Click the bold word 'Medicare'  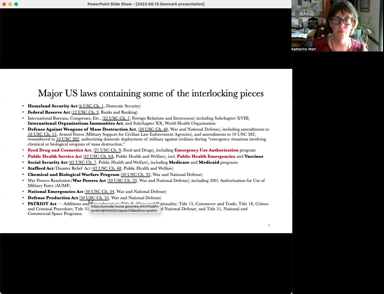179,163
